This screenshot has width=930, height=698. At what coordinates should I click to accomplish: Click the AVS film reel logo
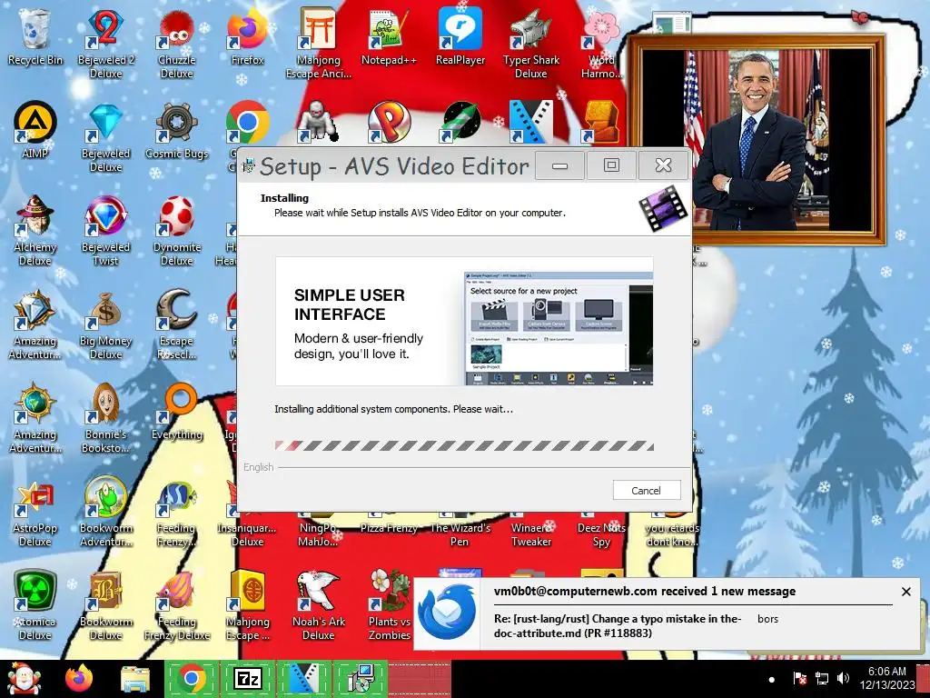663,208
